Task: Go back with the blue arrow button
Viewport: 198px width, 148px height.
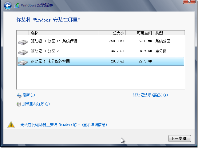Action: pos(8,6)
